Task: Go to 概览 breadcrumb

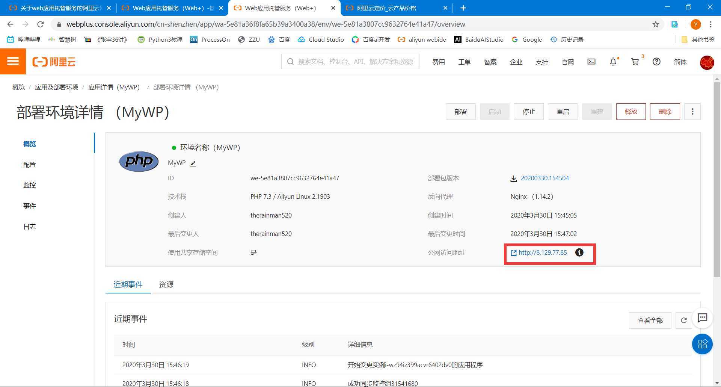Action: (x=18, y=87)
